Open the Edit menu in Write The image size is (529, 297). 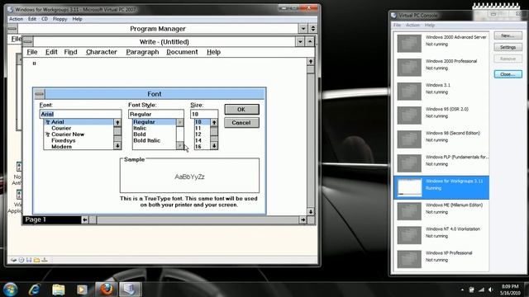click(x=51, y=52)
